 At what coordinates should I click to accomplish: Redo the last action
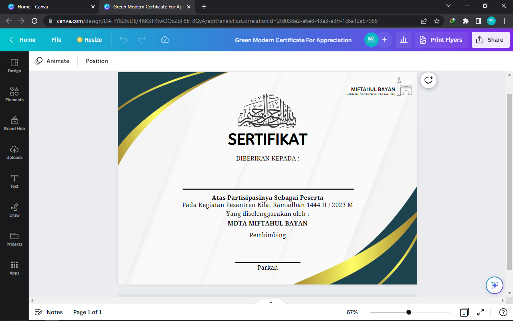pyautogui.click(x=142, y=40)
